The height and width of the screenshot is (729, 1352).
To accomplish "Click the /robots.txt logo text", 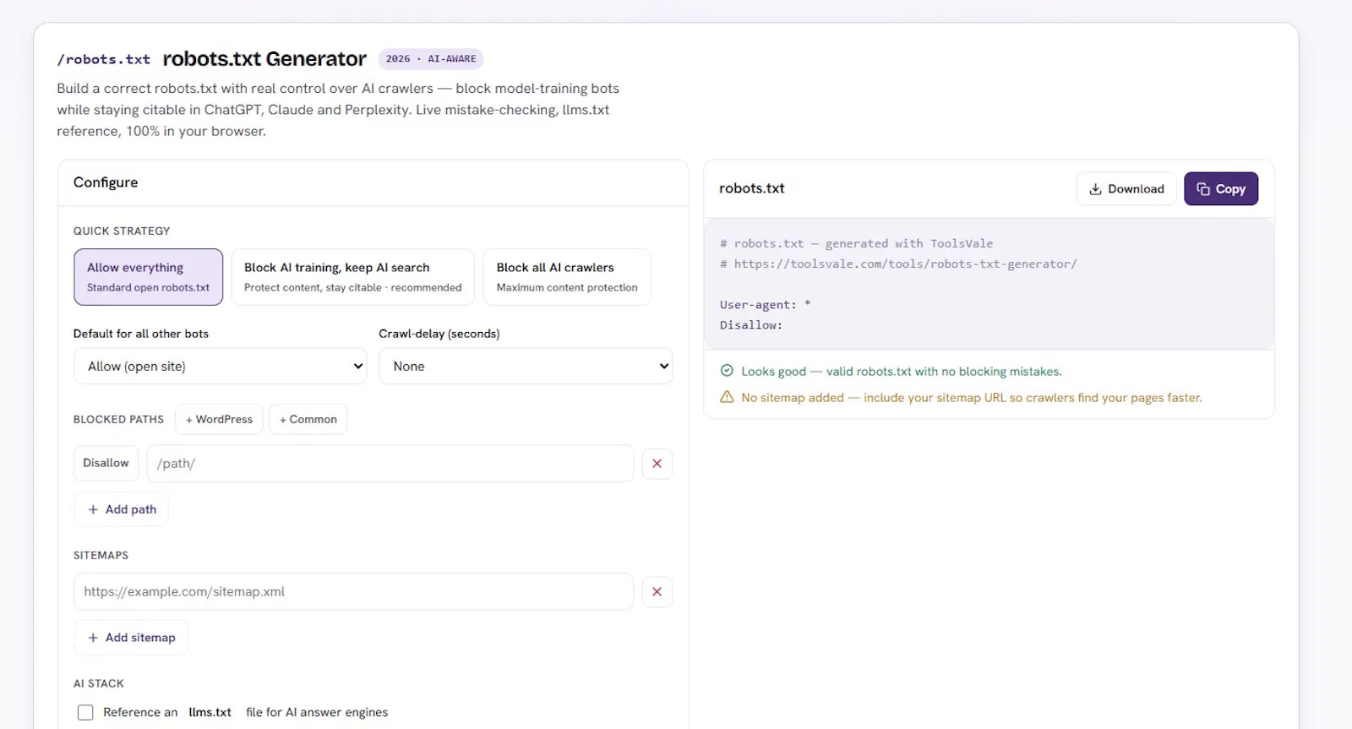I will [103, 60].
